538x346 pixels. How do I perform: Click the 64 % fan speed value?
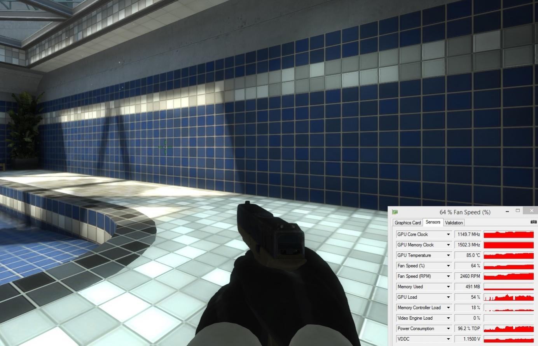pos(468,266)
